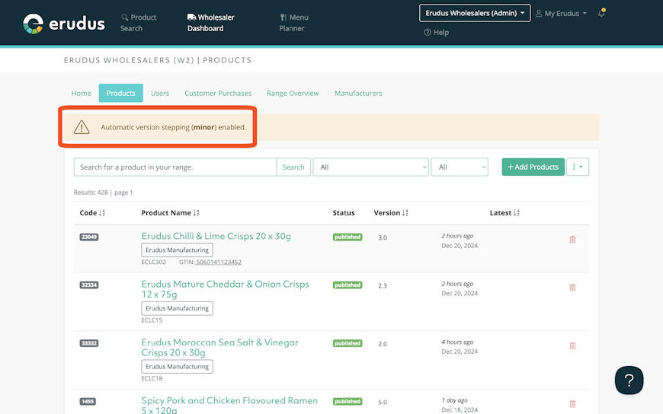The width and height of the screenshot is (663, 414).
Task: Open the floating question mark help widget
Action: (629, 381)
